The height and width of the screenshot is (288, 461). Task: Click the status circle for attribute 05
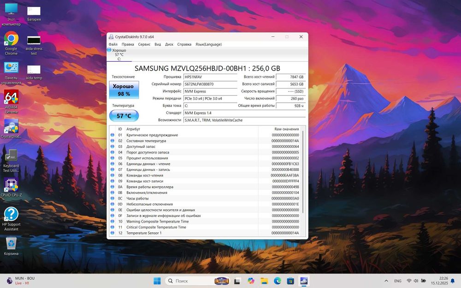112,158
